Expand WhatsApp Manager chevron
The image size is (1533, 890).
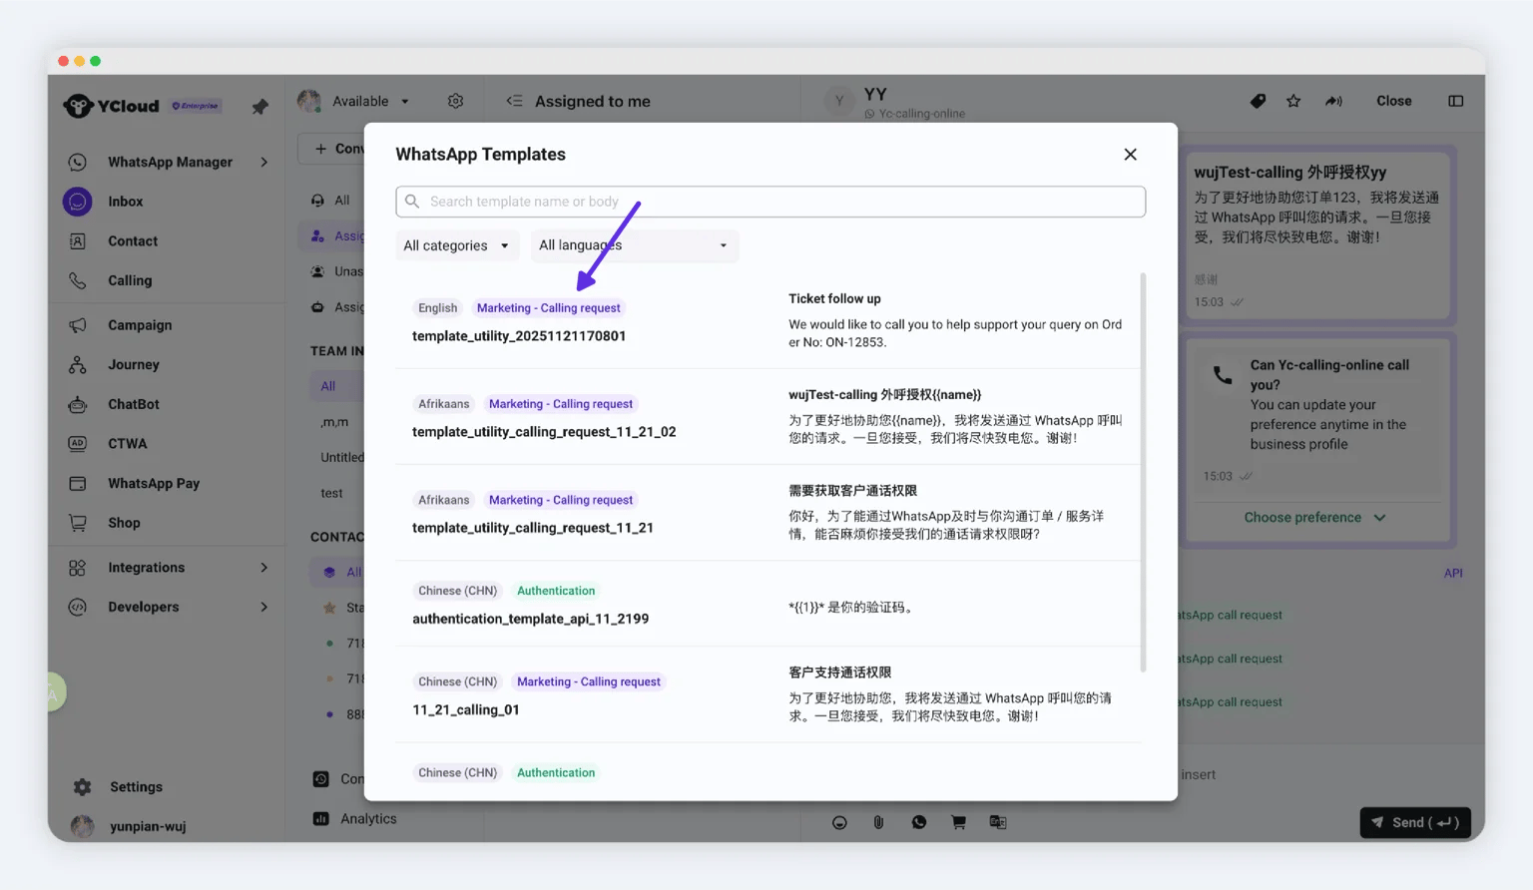[x=264, y=162]
